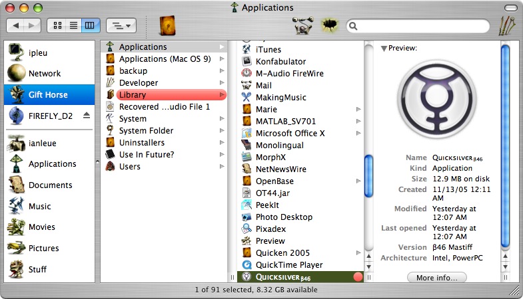Select Gift Horse volume in sidebar
Image resolution: width=523 pixels, height=299 pixels.
click(49, 95)
